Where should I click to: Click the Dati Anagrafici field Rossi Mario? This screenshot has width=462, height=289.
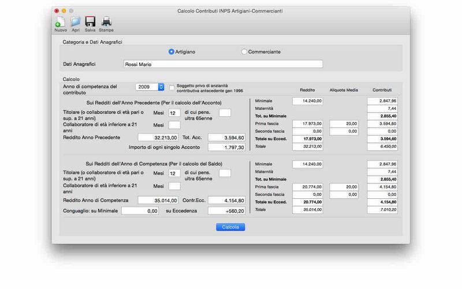point(223,64)
